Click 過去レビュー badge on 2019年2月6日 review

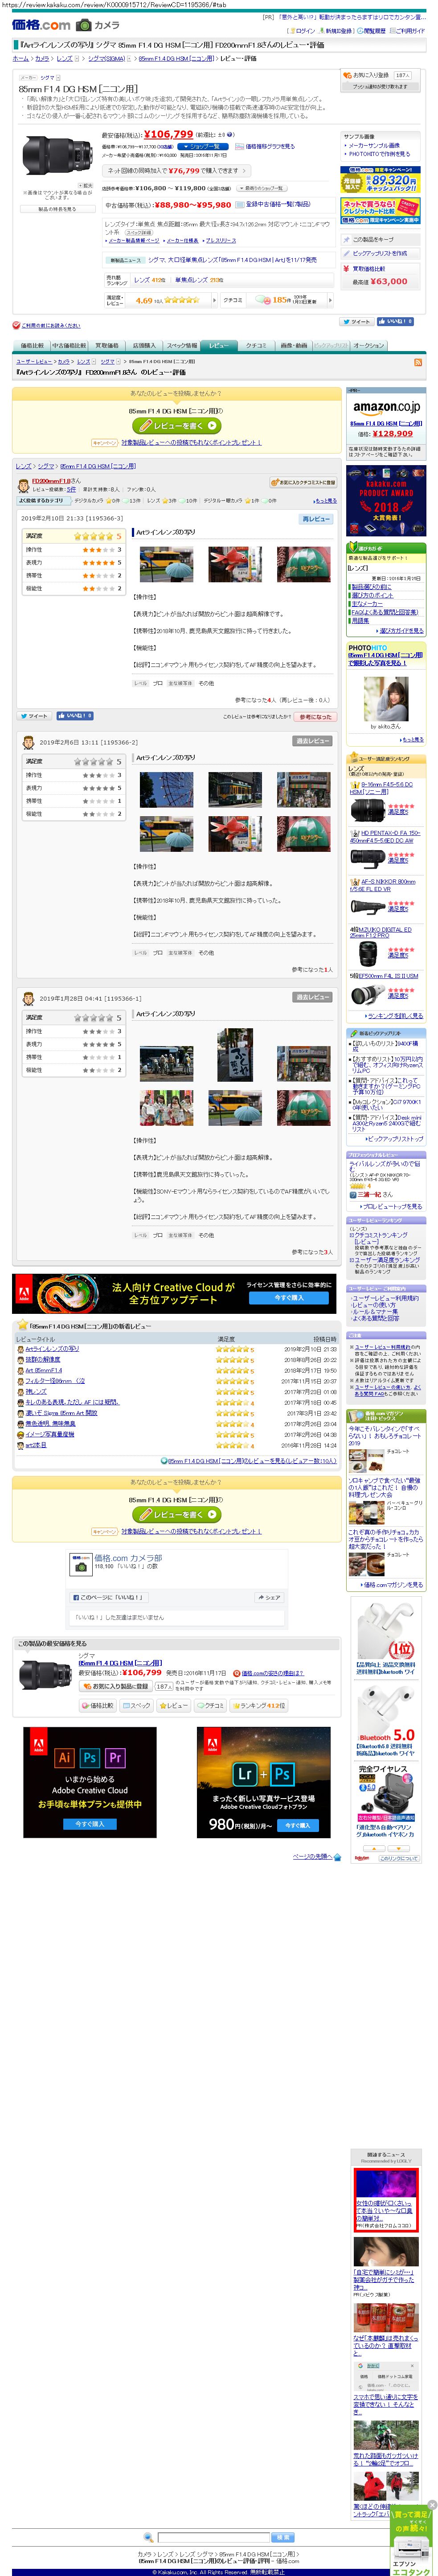point(313,741)
